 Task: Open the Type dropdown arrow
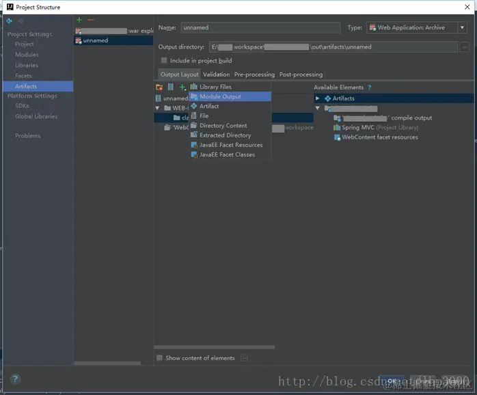(462, 28)
